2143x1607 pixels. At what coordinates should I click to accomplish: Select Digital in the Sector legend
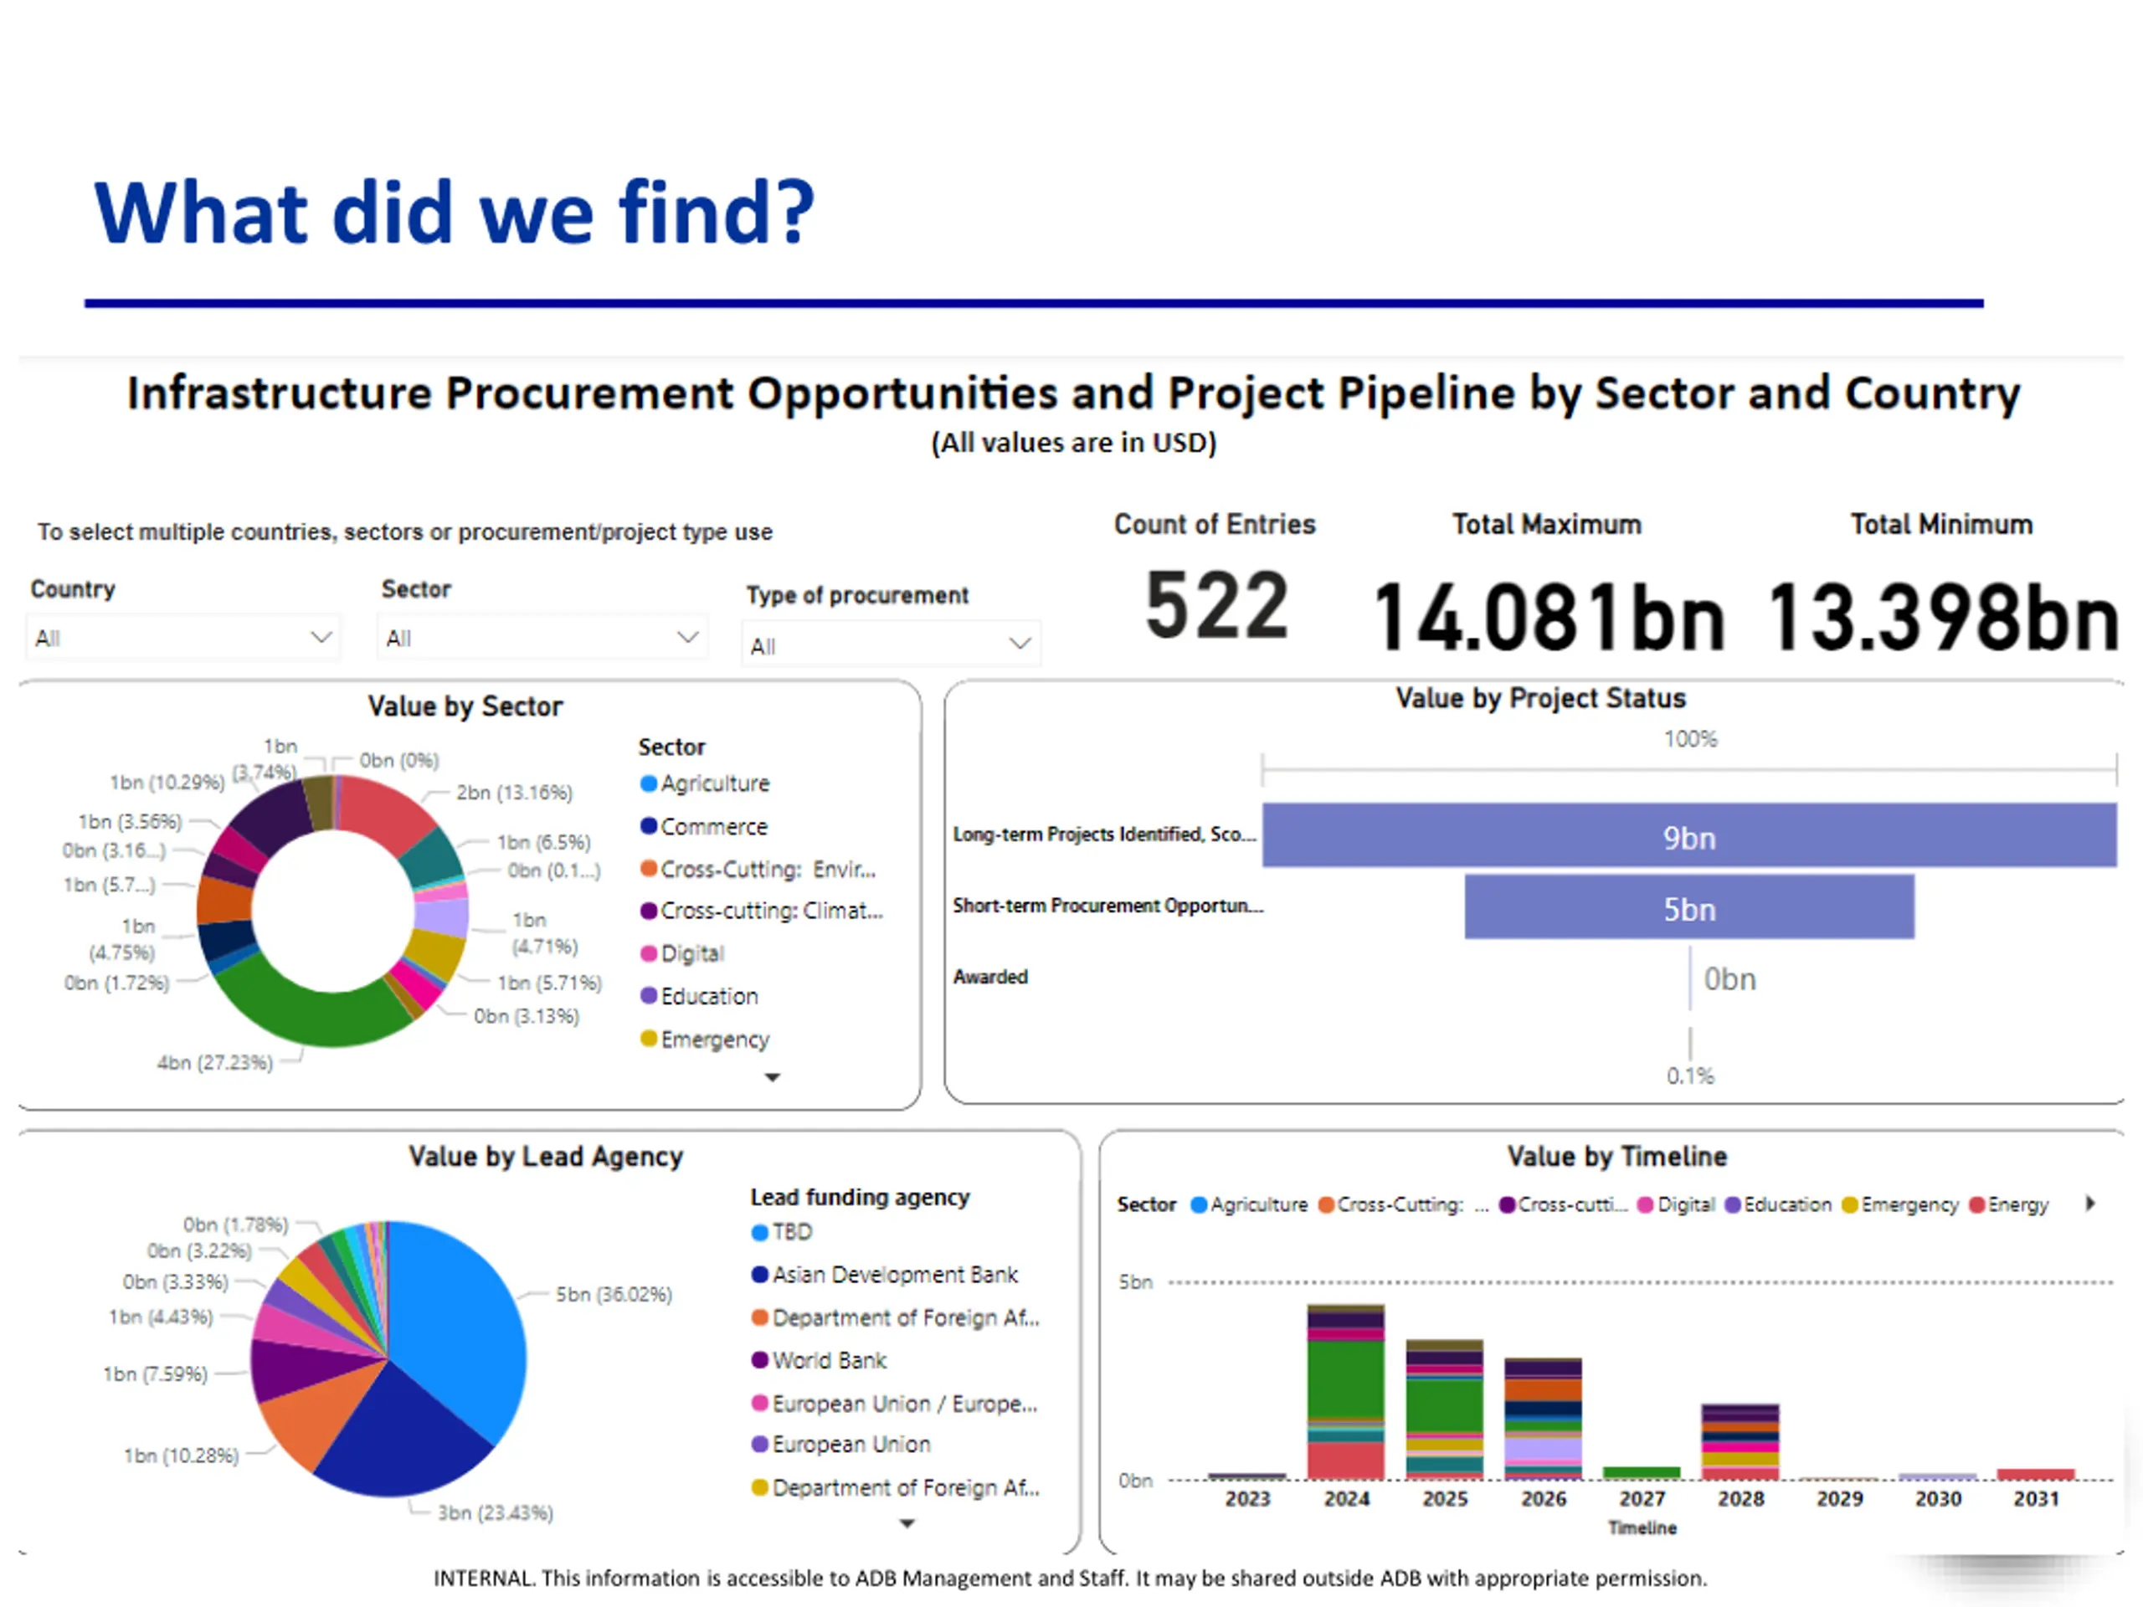691,953
